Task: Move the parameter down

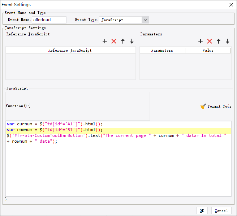Action: pyautogui.click(x=228, y=42)
